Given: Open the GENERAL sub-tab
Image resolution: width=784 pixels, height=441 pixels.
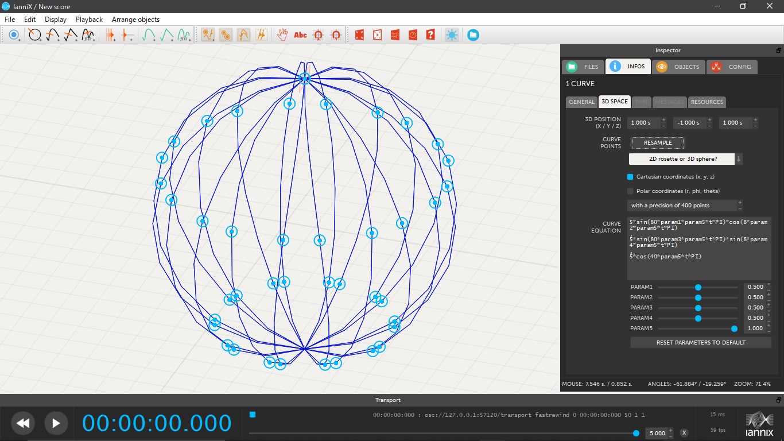Looking at the screenshot, I should click(581, 102).
